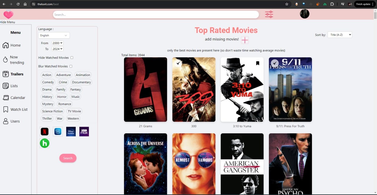Open the American Gangster movie poster
377x195 pixels.
(242, 164)
